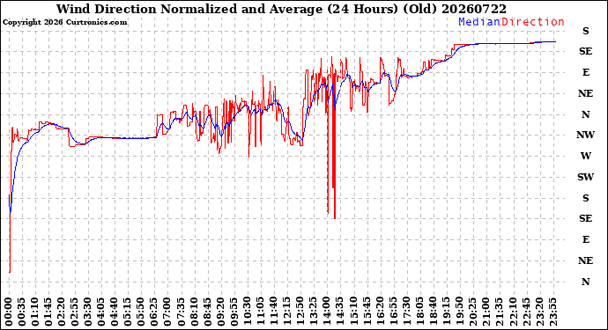The image size is (608, 330).
Task: Select the '09:20' time axis label
Action: [220, 312]
